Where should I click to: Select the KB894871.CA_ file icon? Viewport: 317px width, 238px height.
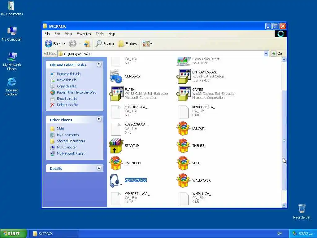pyautogui.click(x=116, y=112)
